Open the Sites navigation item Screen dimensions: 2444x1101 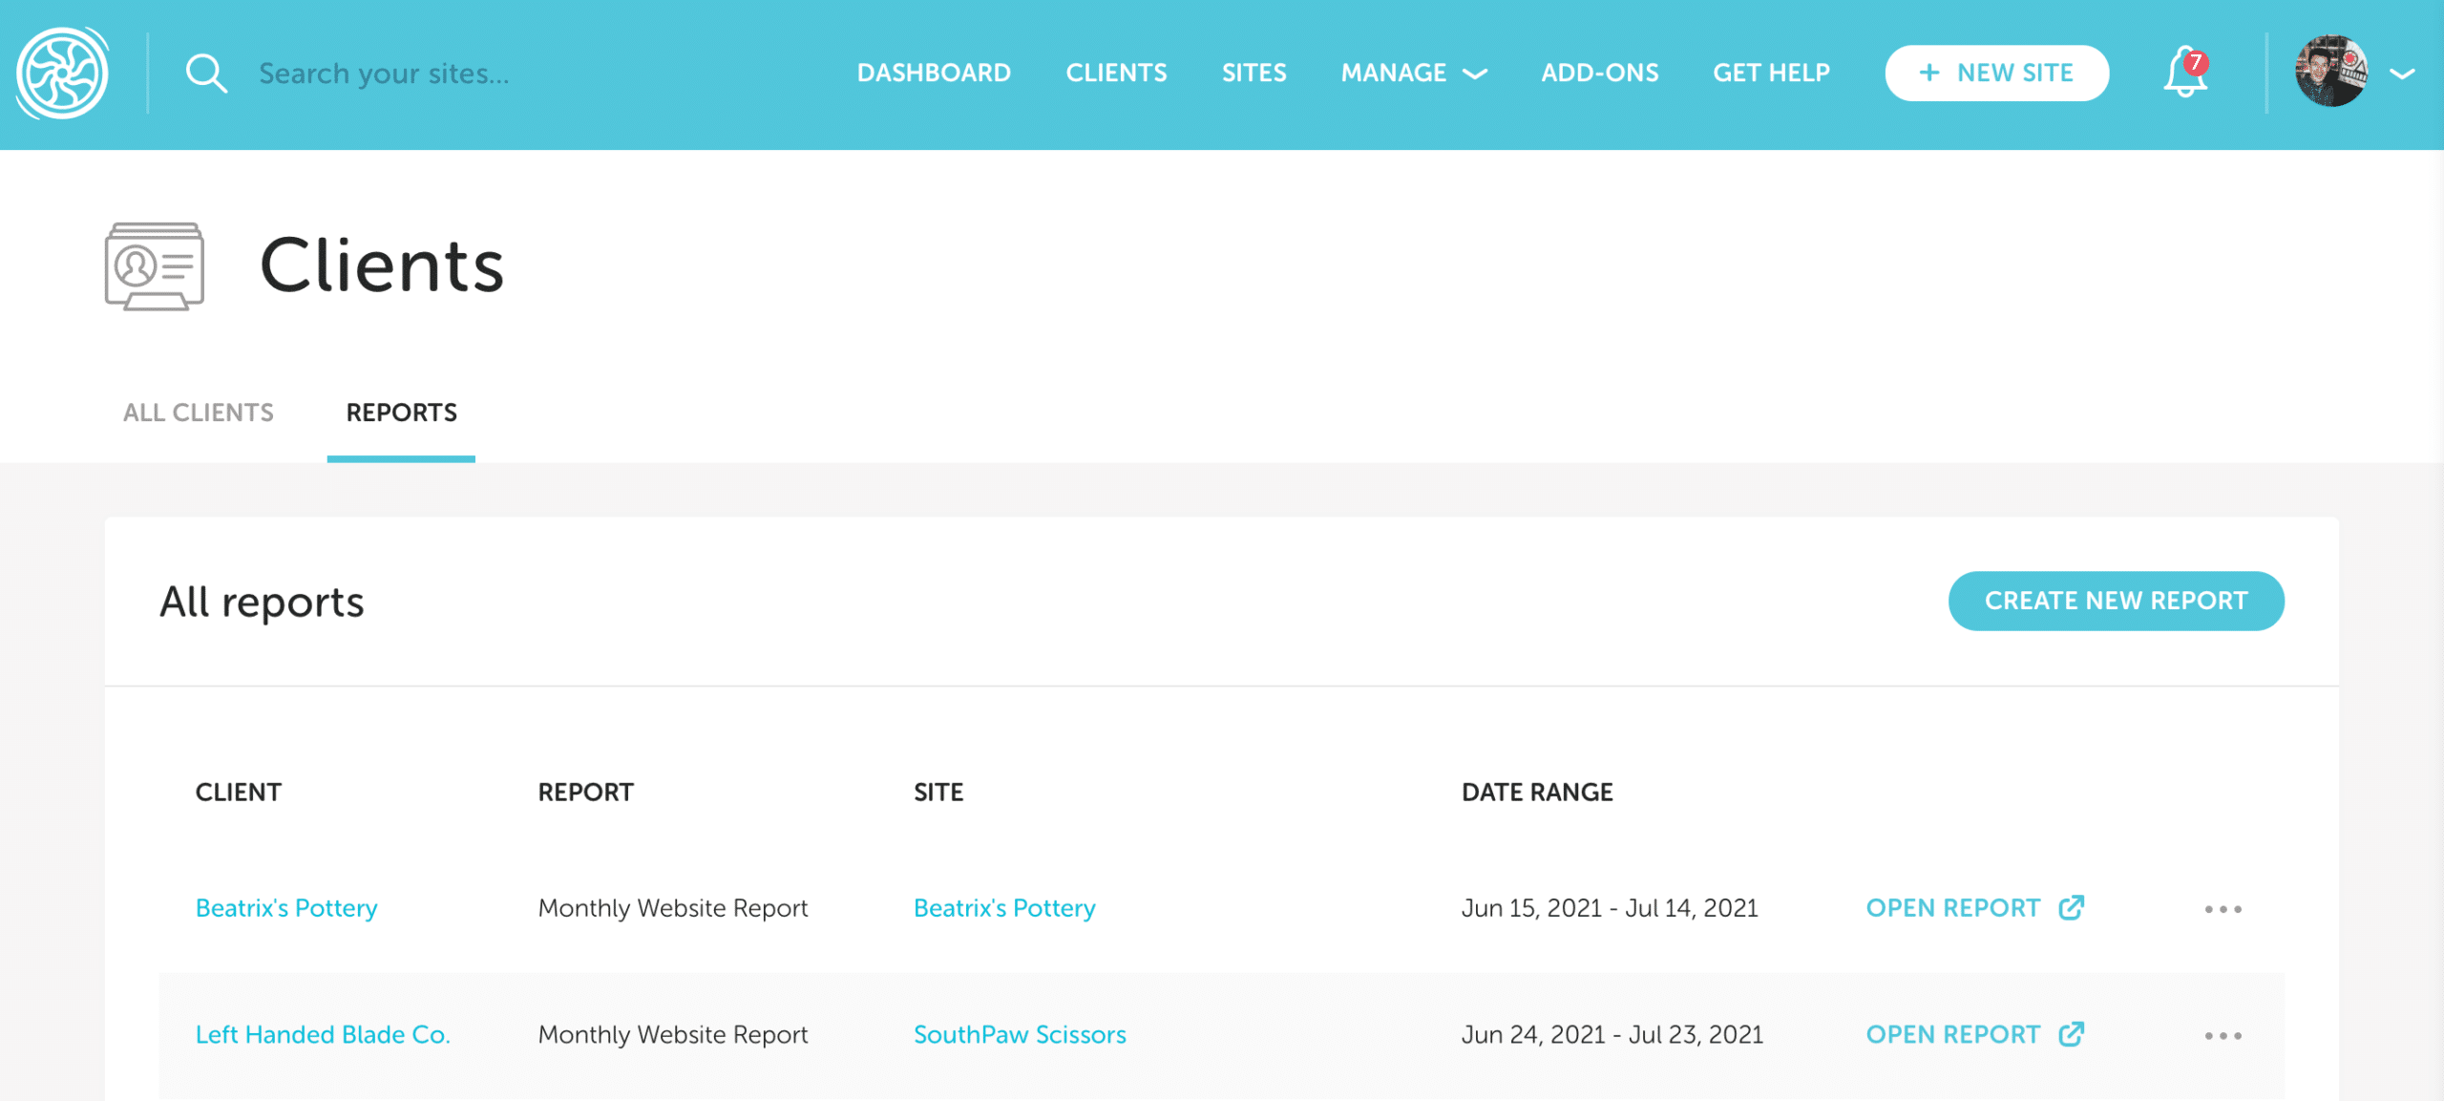[1254, 74]
